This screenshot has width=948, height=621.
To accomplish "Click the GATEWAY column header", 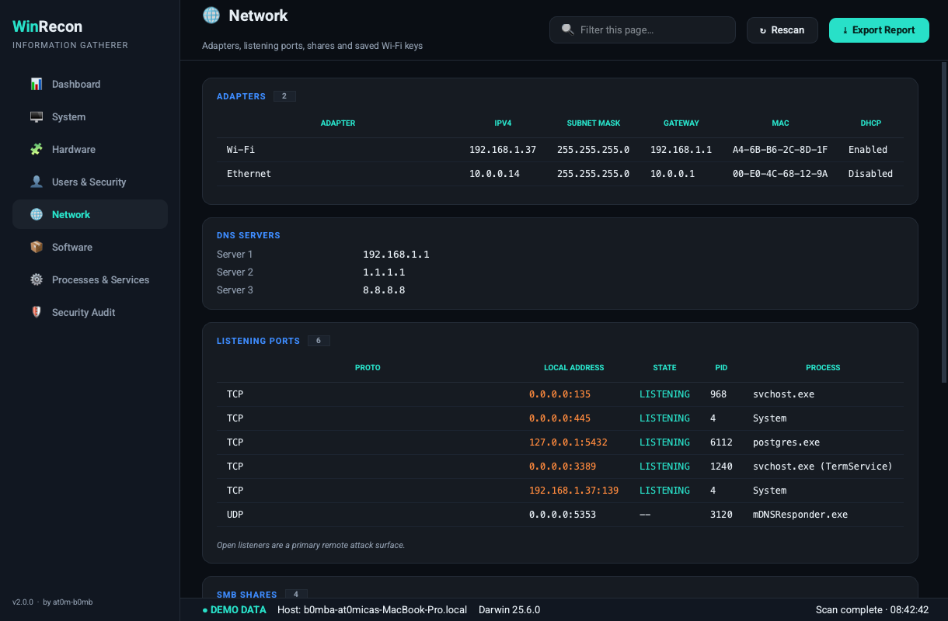I will pyautogui.click(x=681, y=123).
